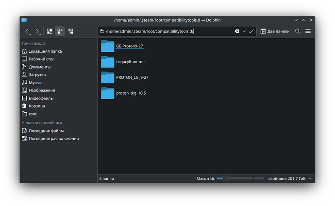Click the Недавно изменённые section header
The width and height of the screenshot is (335, 206).
coord(42,123)
